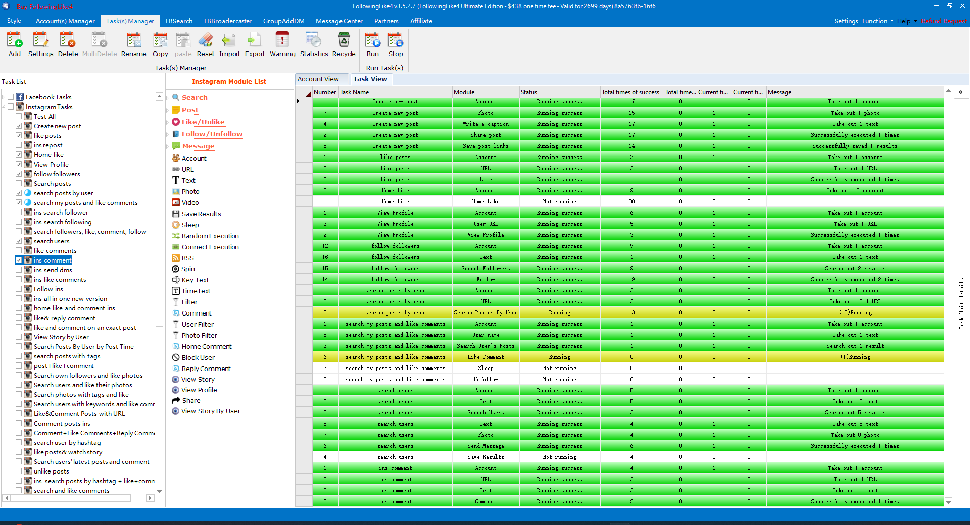Uncheck the Create new post task
Viewport: 970px width, 525px height.
19,126
